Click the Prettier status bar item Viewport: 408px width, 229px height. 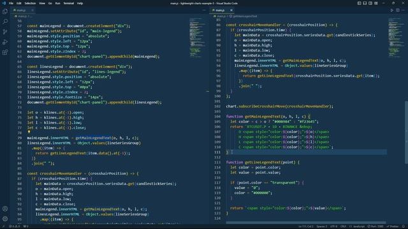point(393,226)
